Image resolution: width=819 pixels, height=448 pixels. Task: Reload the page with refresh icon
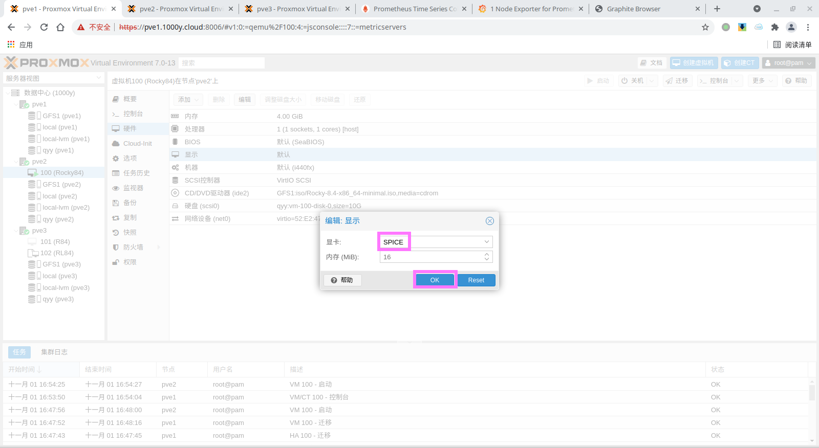click(44, 27)
